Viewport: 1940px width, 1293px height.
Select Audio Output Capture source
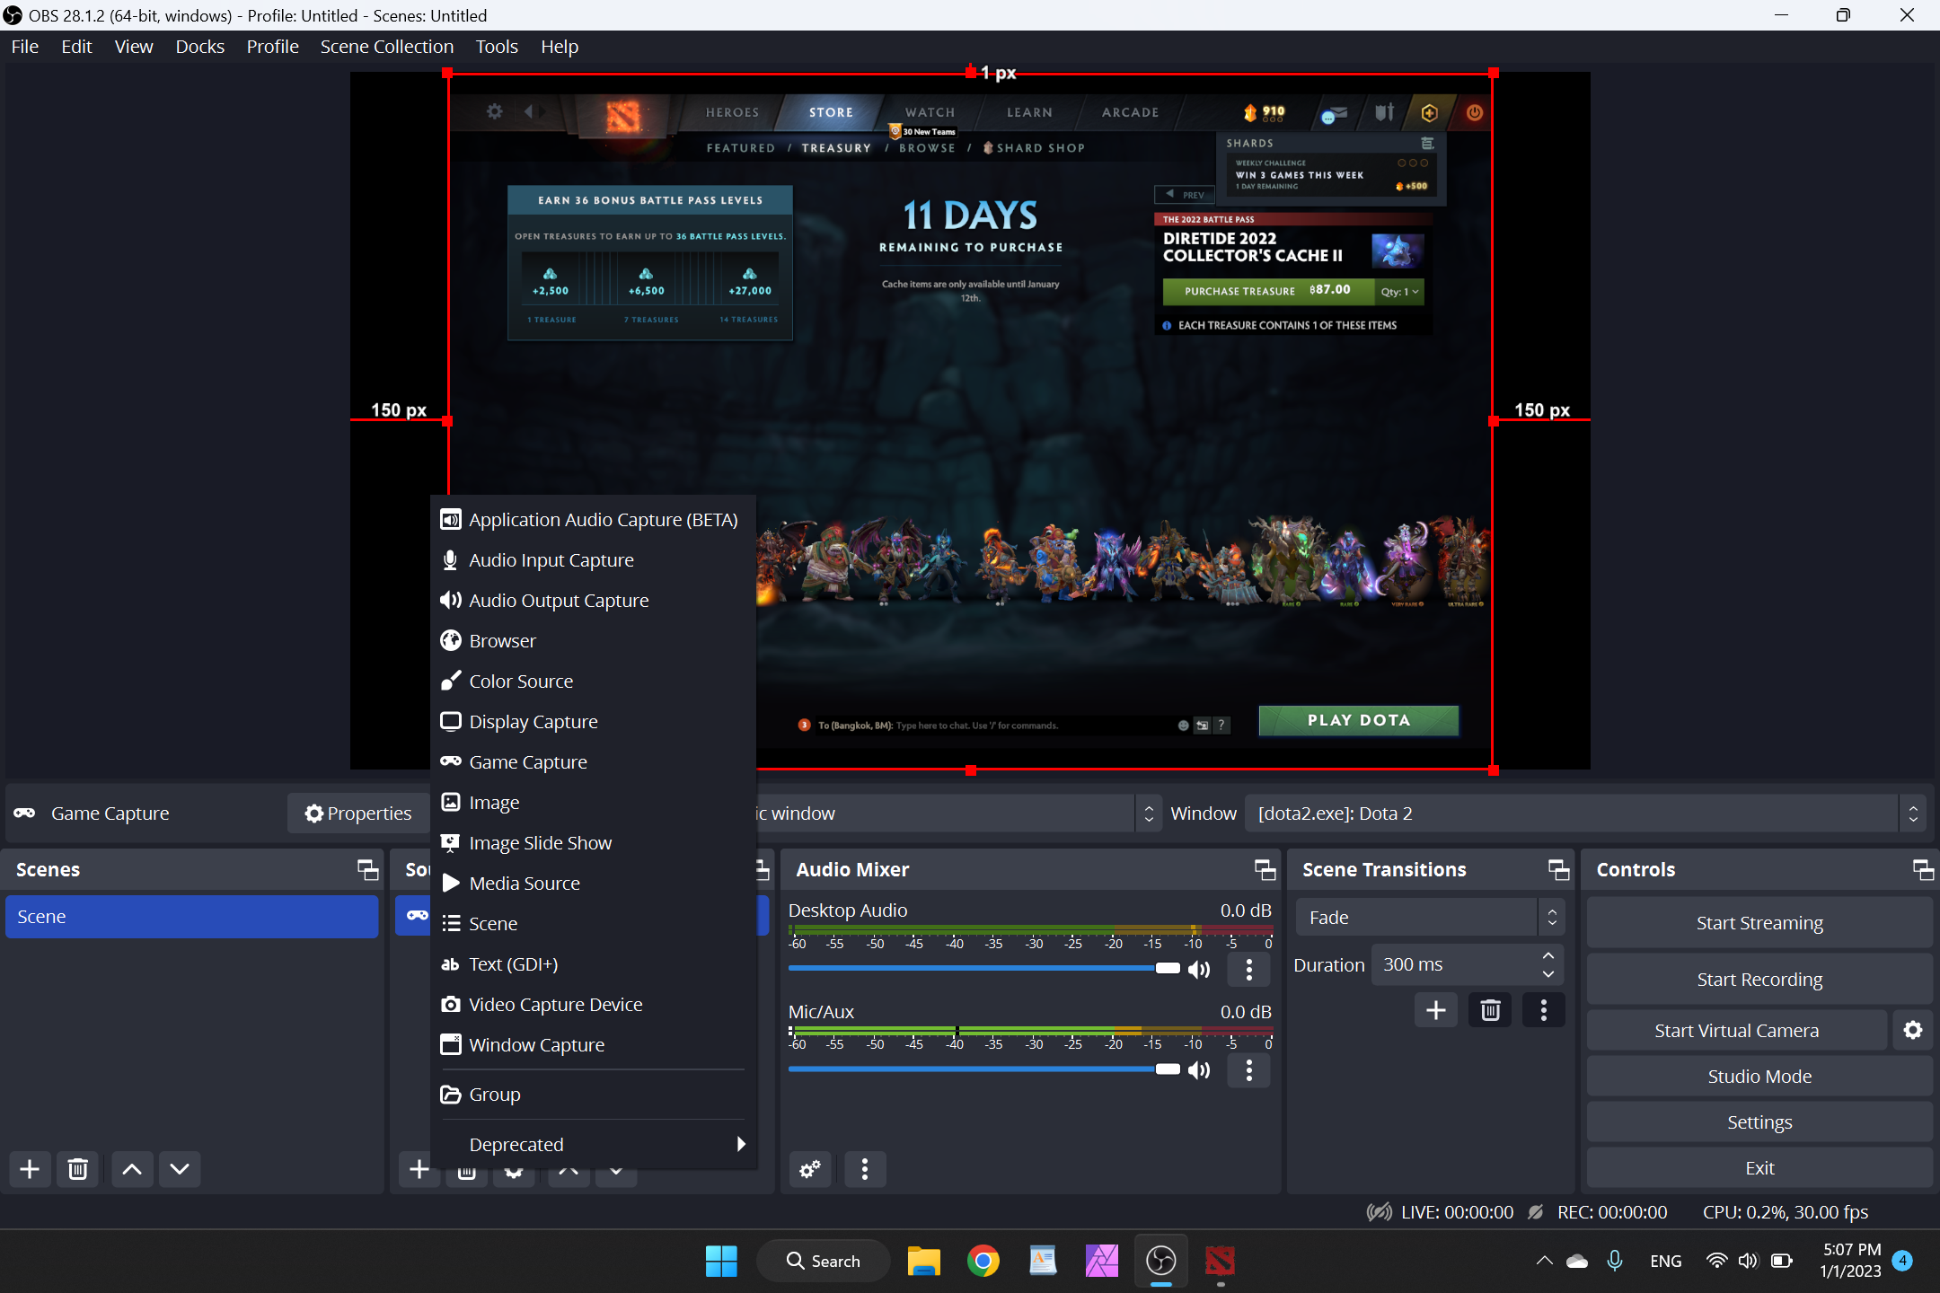[x=593, y=601]
